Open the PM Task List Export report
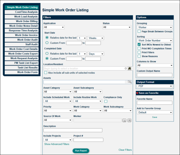 click(22, 63)
